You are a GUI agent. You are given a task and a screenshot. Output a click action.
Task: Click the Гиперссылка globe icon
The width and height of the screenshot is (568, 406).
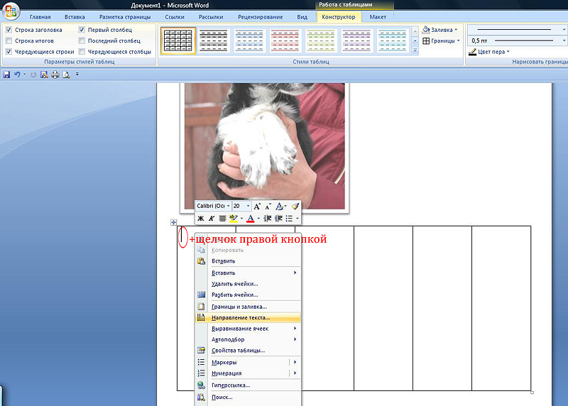(x=201, y=385)
